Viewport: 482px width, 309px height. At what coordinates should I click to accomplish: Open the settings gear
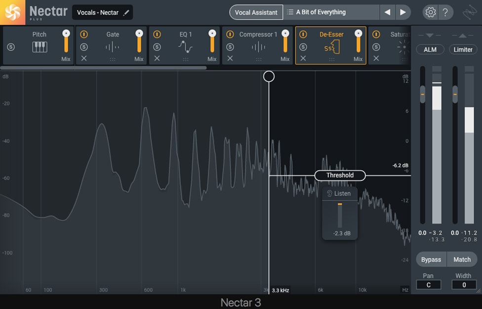(x=430, y=12)
